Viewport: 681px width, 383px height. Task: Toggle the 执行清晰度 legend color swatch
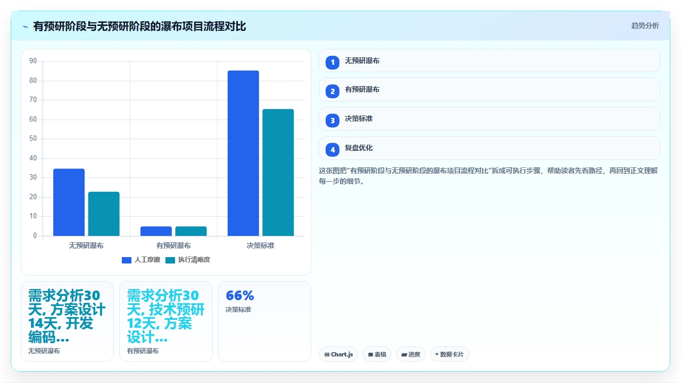click(170, 260)
